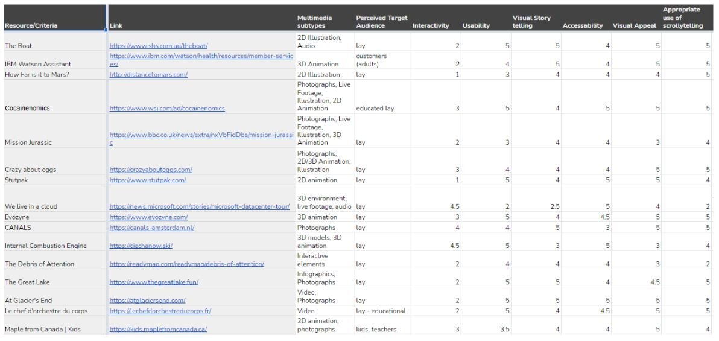Select the 'Video, Photographs' multimedia cell
The height and width of the screenshot is (341, 719).
[x=324, y=297]
